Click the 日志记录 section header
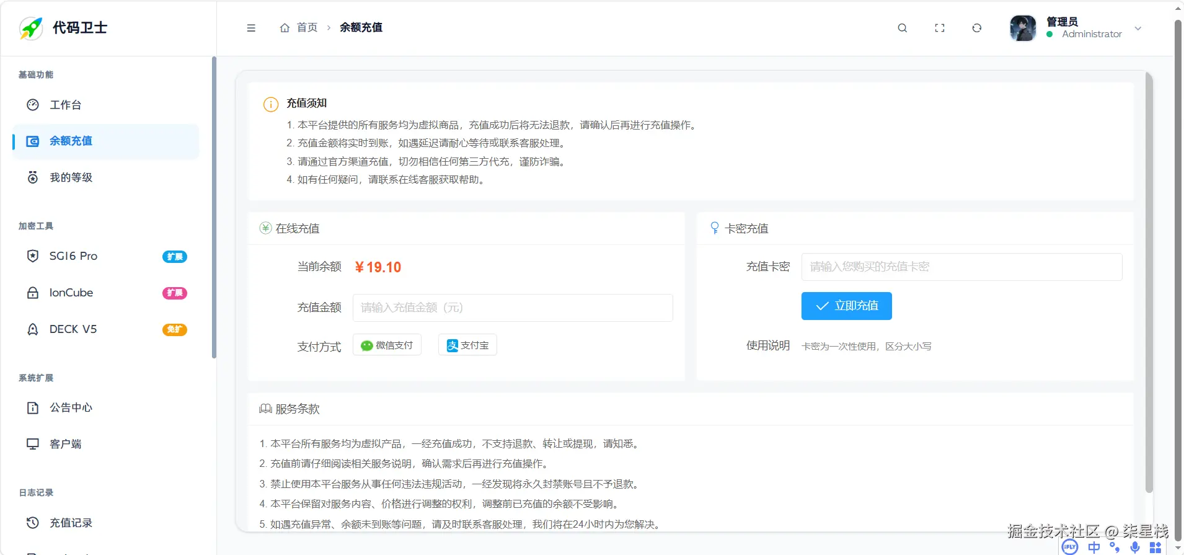 [x=36, y=492]
